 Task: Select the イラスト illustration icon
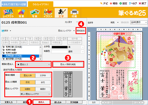[x=48, y=13]
